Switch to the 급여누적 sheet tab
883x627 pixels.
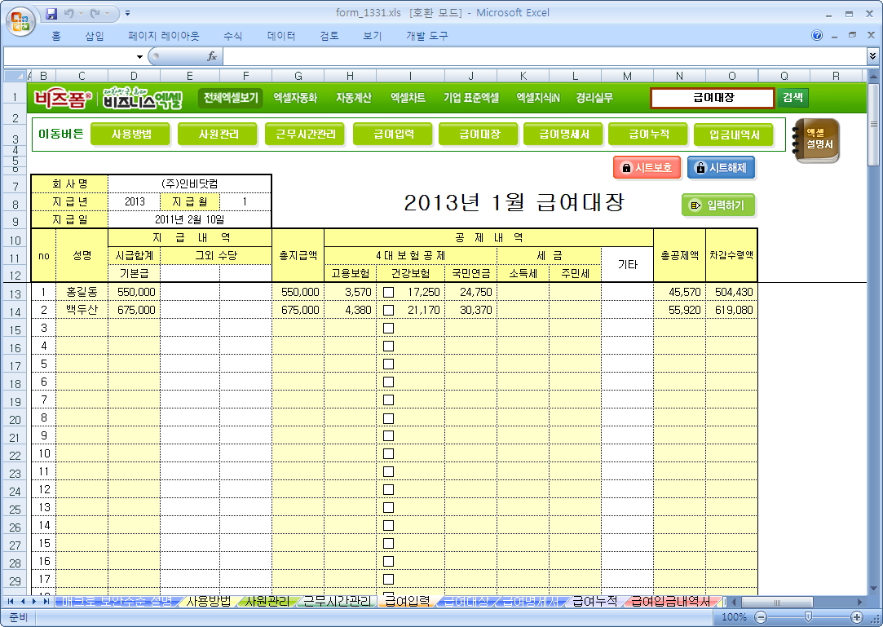594,601
